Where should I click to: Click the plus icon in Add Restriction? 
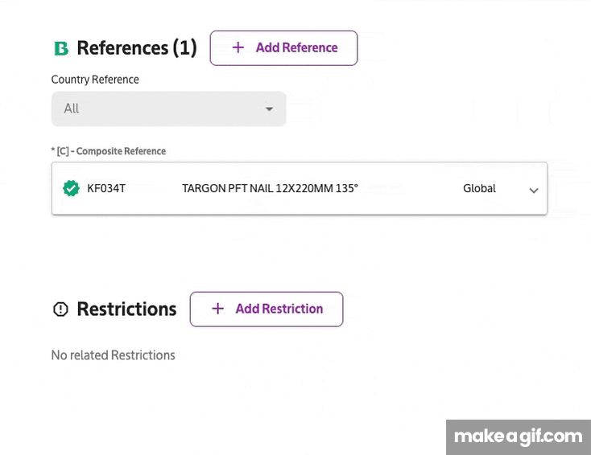[217, 309]
